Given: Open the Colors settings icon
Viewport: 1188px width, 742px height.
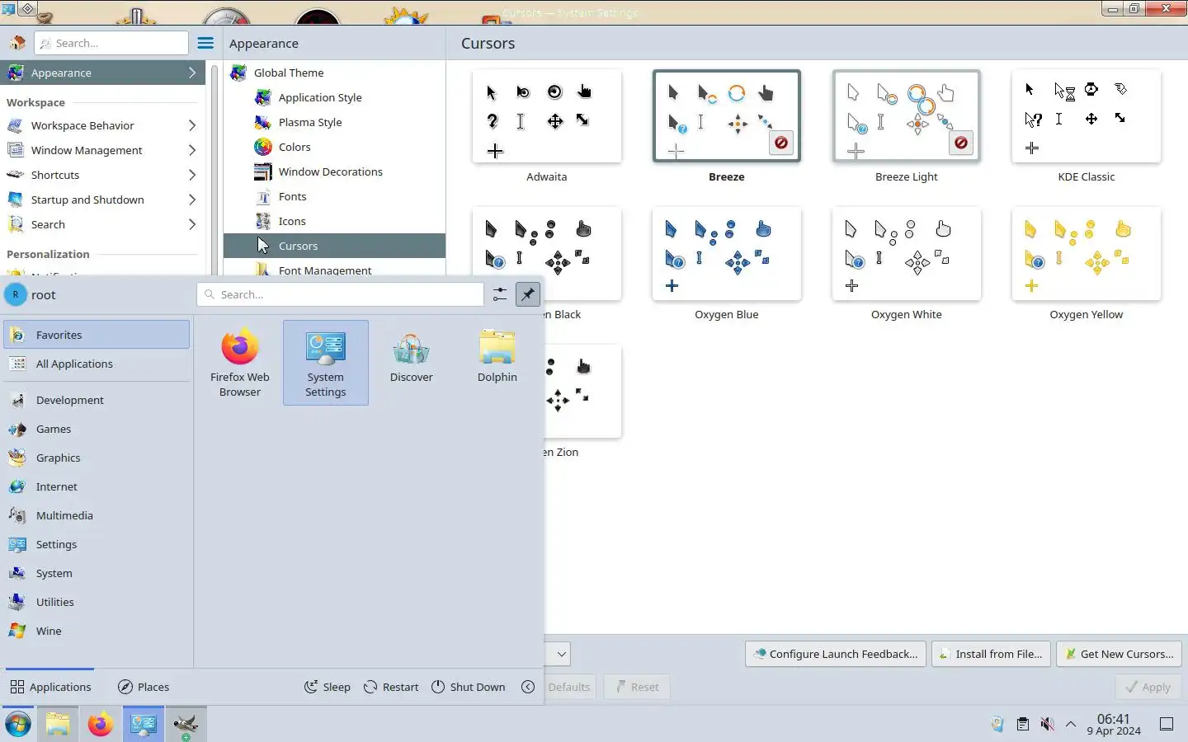Looking at the screenshot, I should [263, 147].
